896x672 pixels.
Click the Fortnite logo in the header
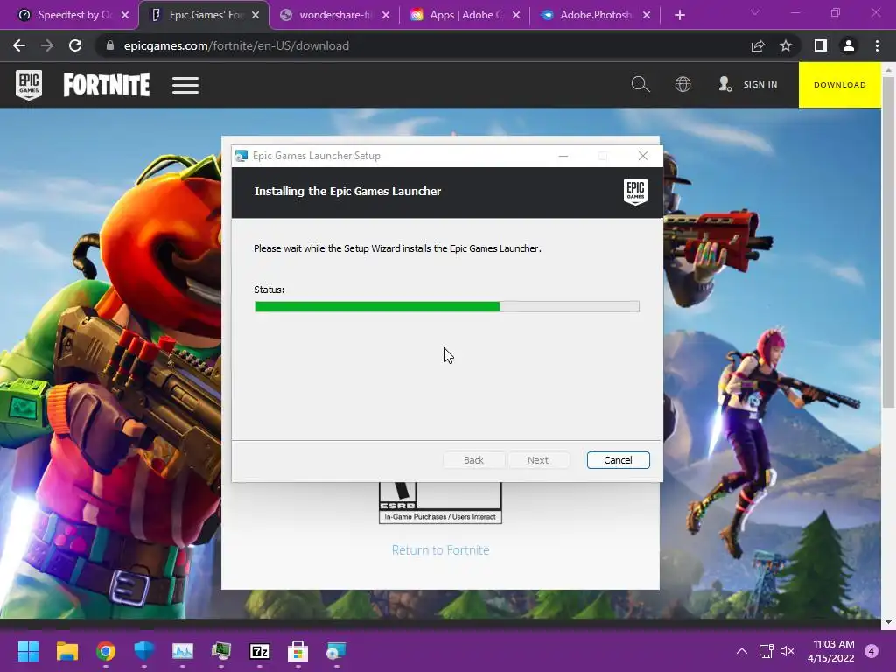pyautogui.click(x=106, y=85)
